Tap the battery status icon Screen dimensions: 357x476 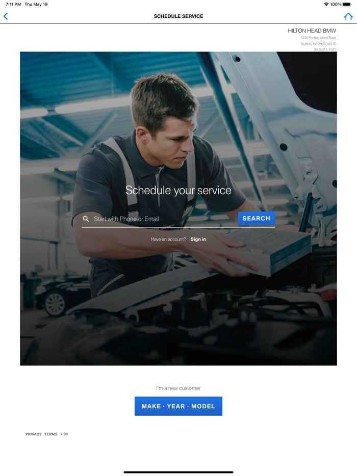click(x=347, y=4)
